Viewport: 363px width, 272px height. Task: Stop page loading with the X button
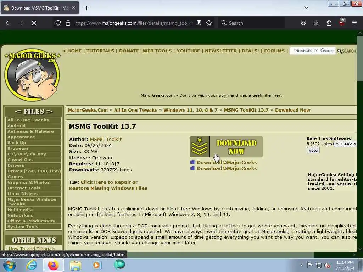tap(34, 23)
